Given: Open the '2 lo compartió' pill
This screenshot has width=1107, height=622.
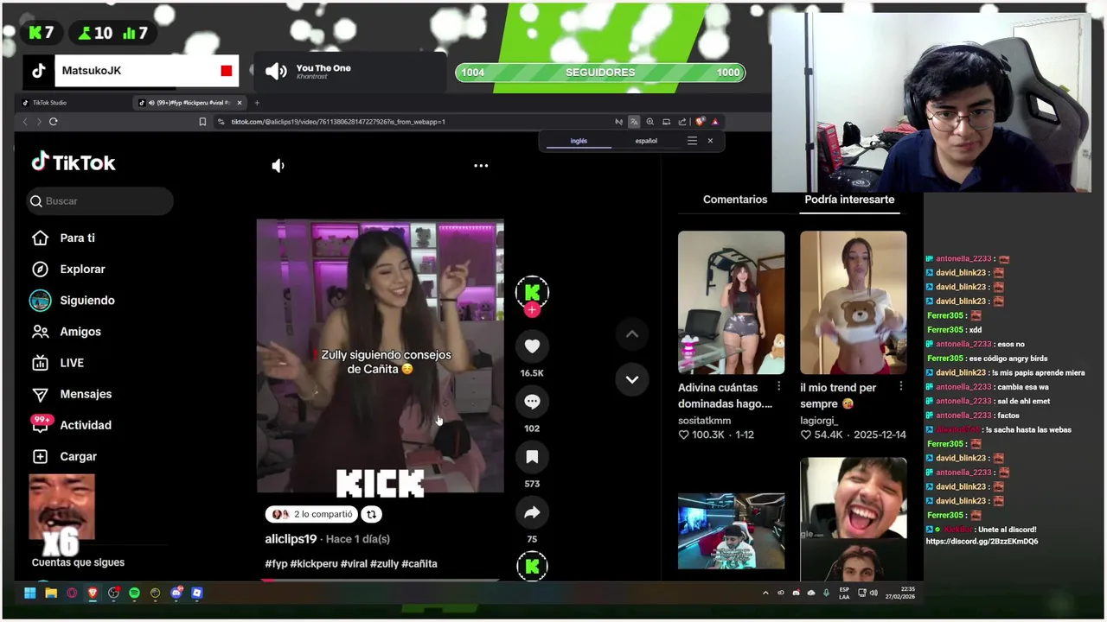Looking at the screenshot, I should (311, 514).
